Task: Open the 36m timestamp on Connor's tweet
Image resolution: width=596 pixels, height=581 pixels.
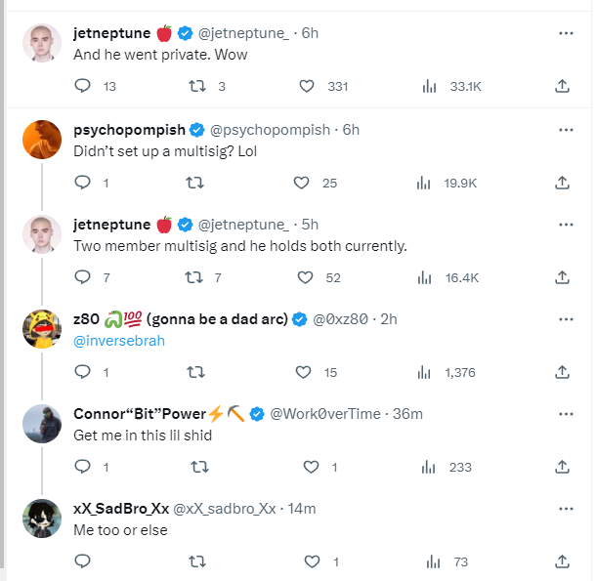Action: tap(407, 414)
